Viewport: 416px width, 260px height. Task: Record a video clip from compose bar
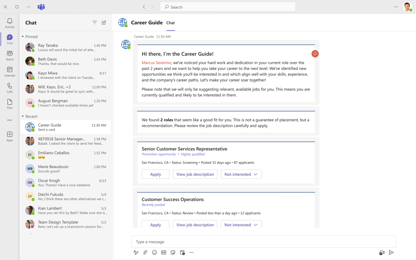point(382,252)
